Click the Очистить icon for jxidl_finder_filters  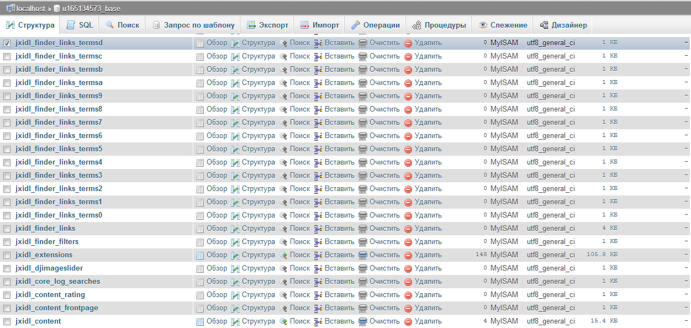click(x=363, y=242)
